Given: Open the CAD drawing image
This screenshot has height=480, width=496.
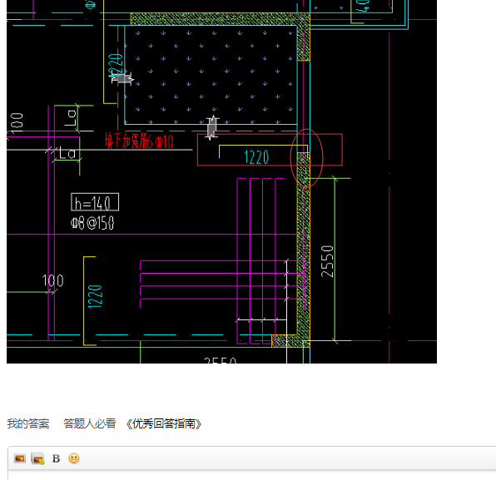Looking at the screenshot, I should (221, 181).
